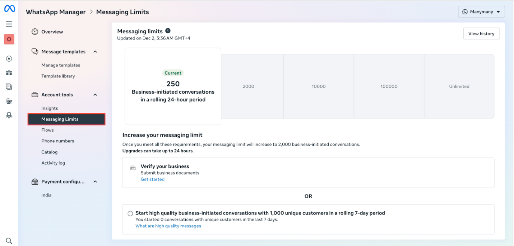Select the 1,000 unique customers radio button

click(x=130, y=213)
